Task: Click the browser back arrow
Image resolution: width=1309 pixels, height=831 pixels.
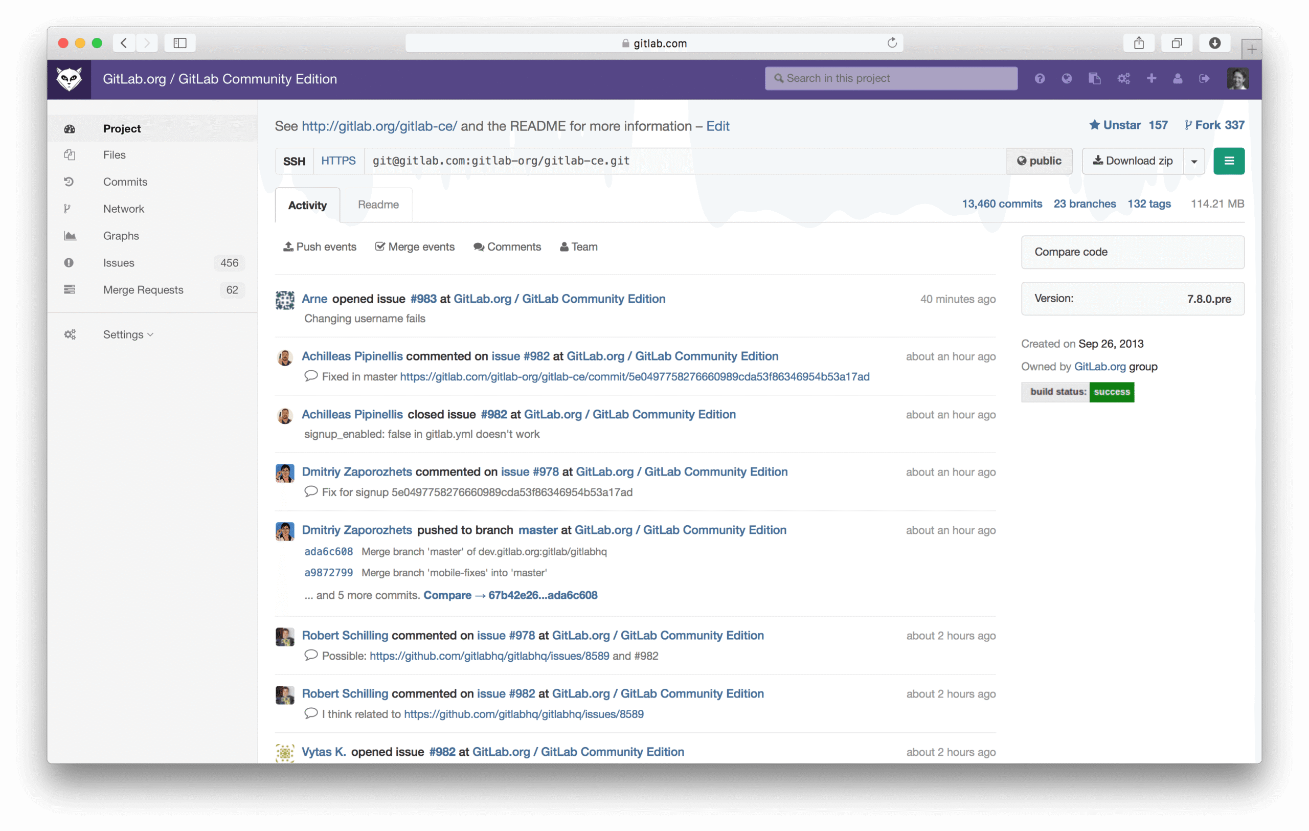Action: point(124,43)
